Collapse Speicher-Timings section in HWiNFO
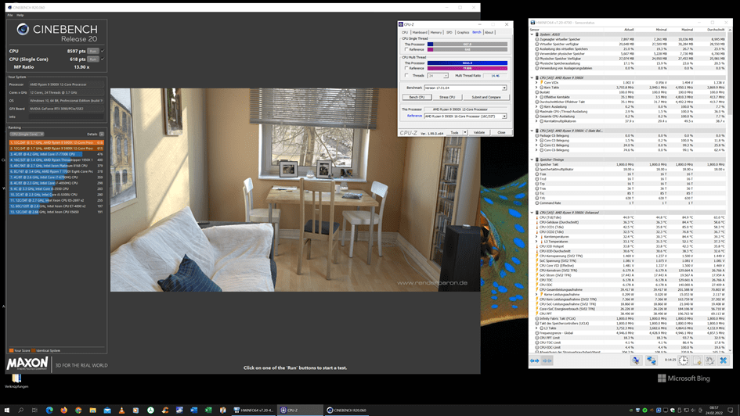740x416 pixels. [x=532, y=160]
